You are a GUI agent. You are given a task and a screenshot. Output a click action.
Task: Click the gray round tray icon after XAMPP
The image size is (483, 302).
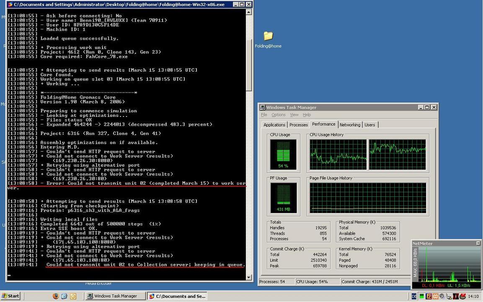pos(442,297)
